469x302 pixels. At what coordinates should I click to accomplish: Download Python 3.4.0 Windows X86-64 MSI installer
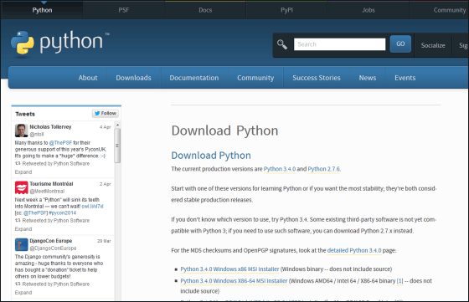234,281
